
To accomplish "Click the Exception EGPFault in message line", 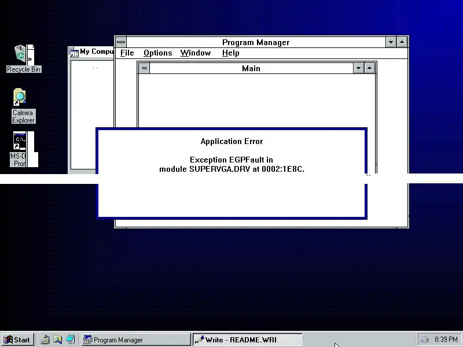I will (231, 160).
